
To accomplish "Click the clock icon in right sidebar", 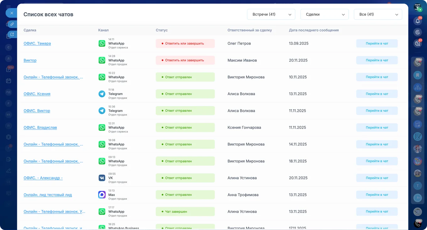I will (x=418, y=198).
